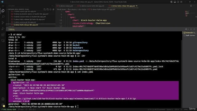This screenshot has height=111, width=197.
Task: Open the Explorer view in activity bar
Action: 3,11
